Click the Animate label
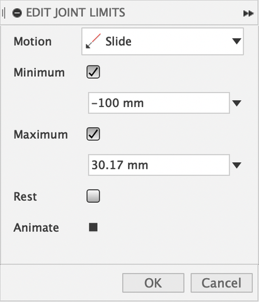The image size is (259, 302). [37, 228]
